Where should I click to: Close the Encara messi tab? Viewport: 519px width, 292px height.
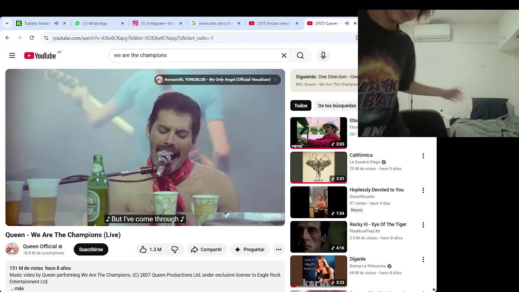pyautogui.click(x=297, y=24)
